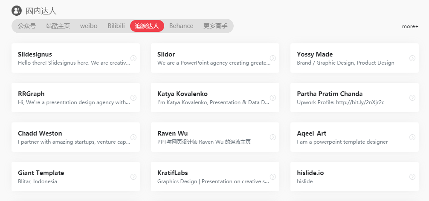Open the RRGraph profile title
Image resolution: width=429 pixels, height=201 pixels.
click(31, 94)
